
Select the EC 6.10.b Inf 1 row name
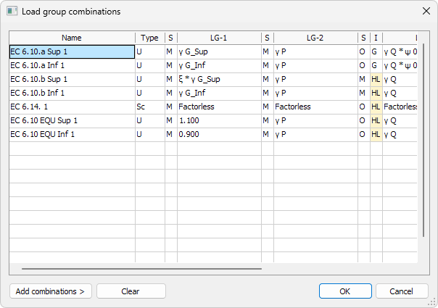72,93
